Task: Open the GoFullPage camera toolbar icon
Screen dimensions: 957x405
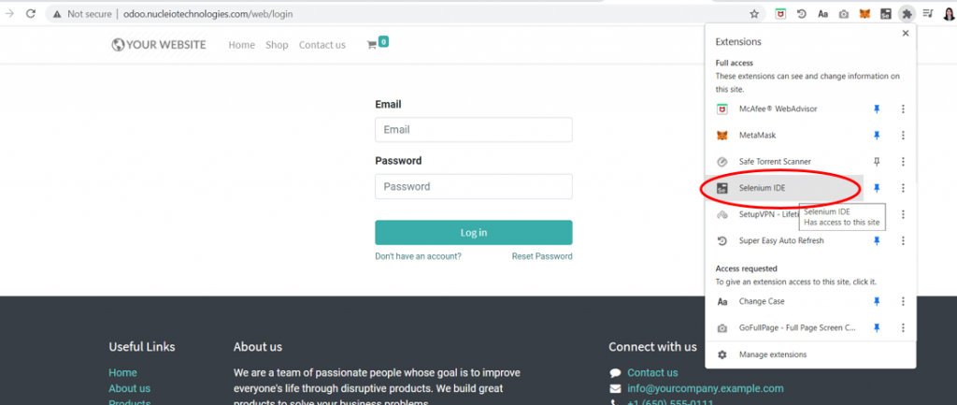Action: click(844, 13)
